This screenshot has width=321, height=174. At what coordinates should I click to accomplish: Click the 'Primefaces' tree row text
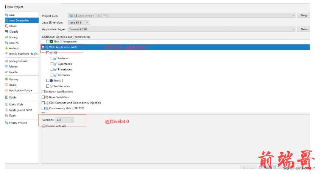(65, 69)
